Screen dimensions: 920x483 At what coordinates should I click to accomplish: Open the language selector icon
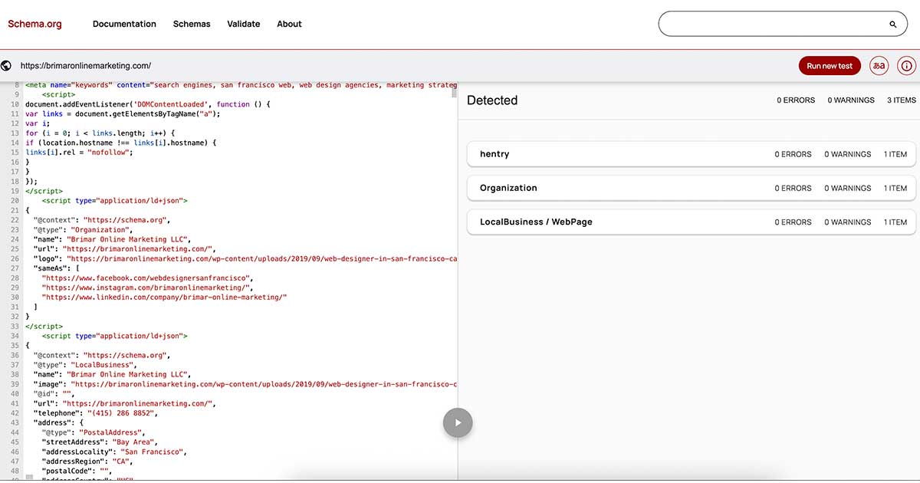879,66
